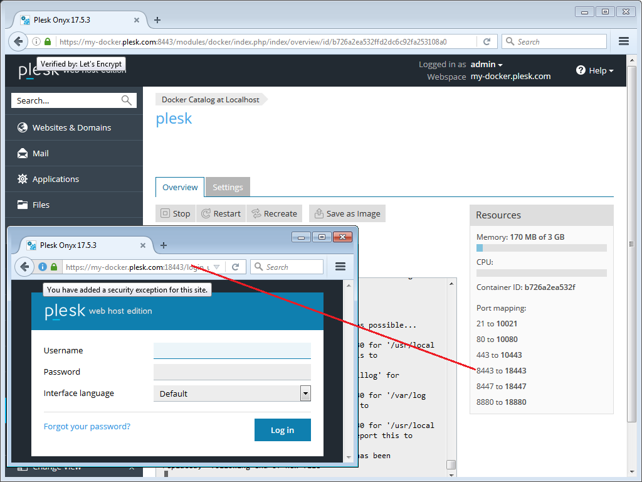The image size is (642, 482).
Task: Open the hamburger menu in the login popup window
Action: pos(340,266)
